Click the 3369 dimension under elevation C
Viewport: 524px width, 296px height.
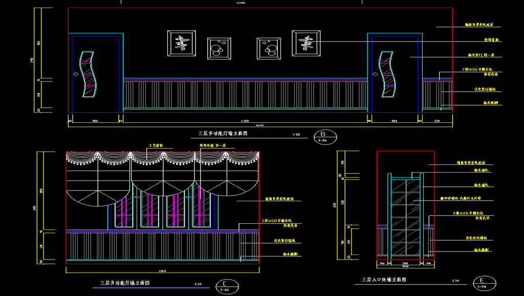point(162,270)
